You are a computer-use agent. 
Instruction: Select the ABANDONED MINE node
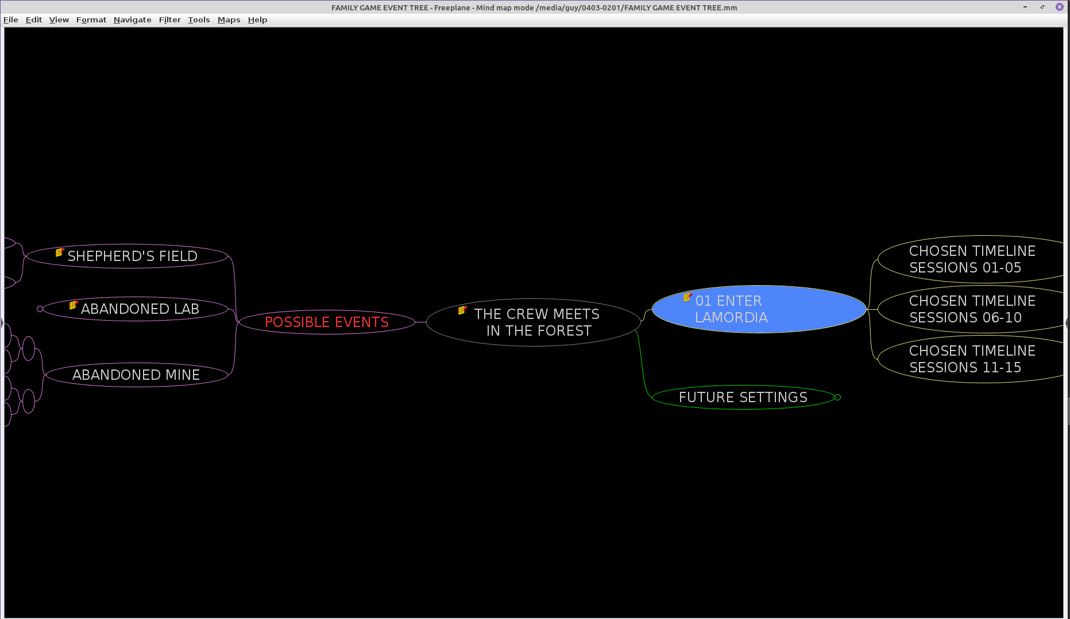click(136, 375)
